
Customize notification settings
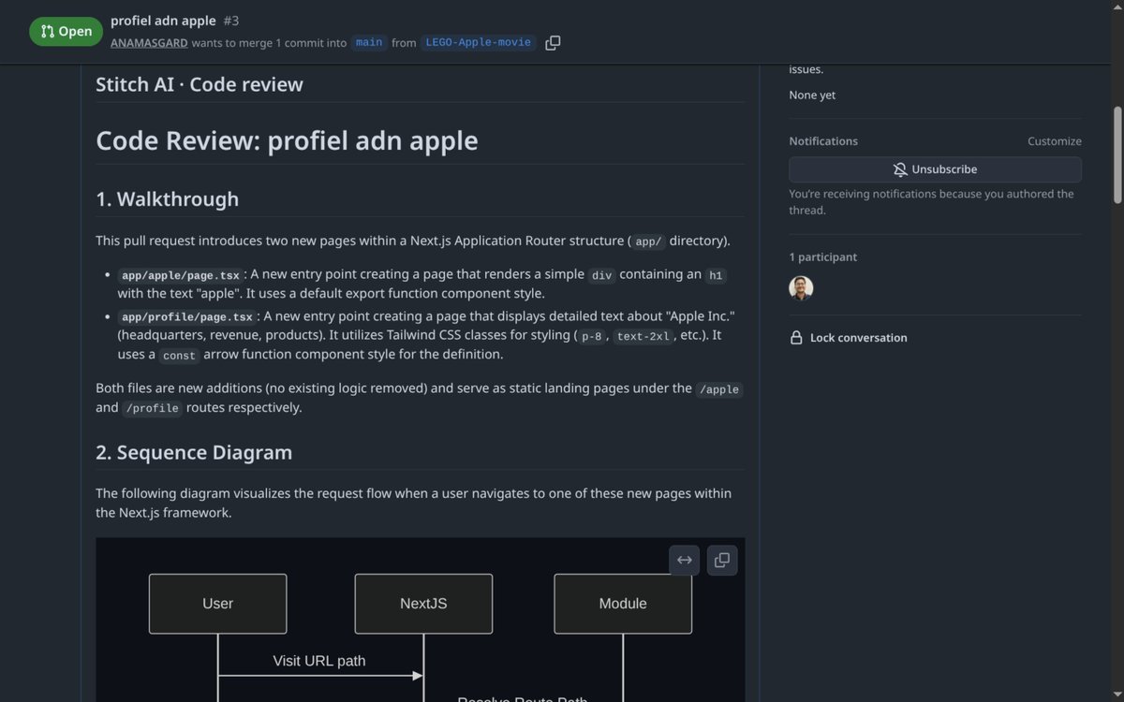tap(1055, 141)
